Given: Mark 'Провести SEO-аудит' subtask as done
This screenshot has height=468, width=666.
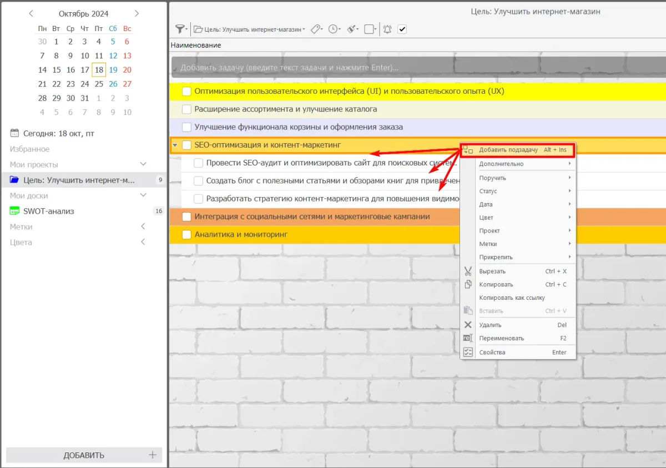Looking at the screenshot, I should click(x=198, y=163).
